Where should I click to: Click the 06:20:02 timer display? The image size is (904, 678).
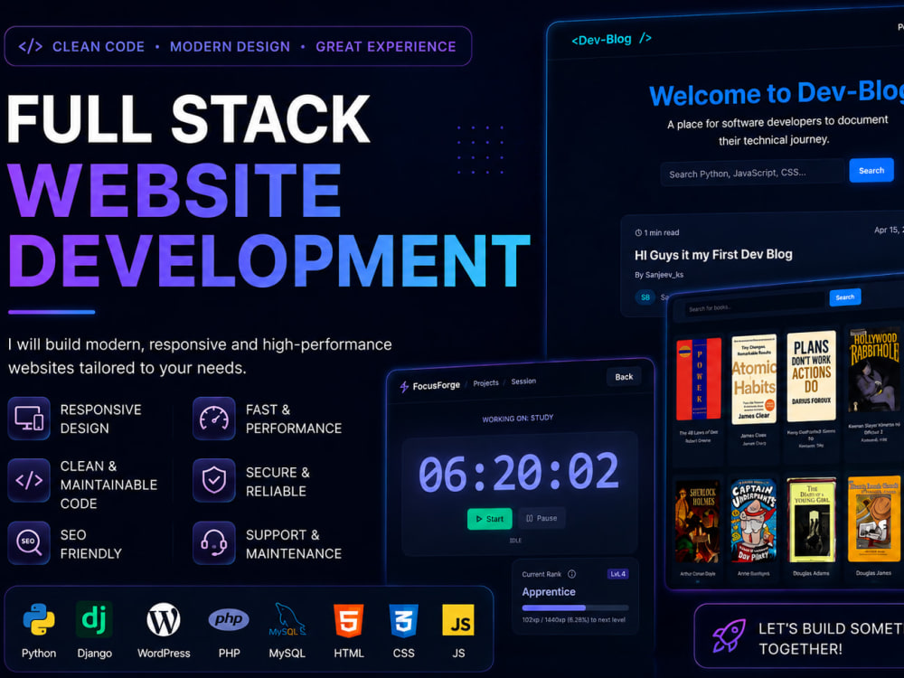pos(519,472)
